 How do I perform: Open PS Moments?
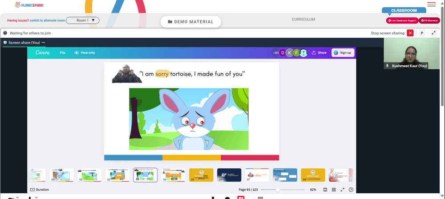tap(429, 20)
